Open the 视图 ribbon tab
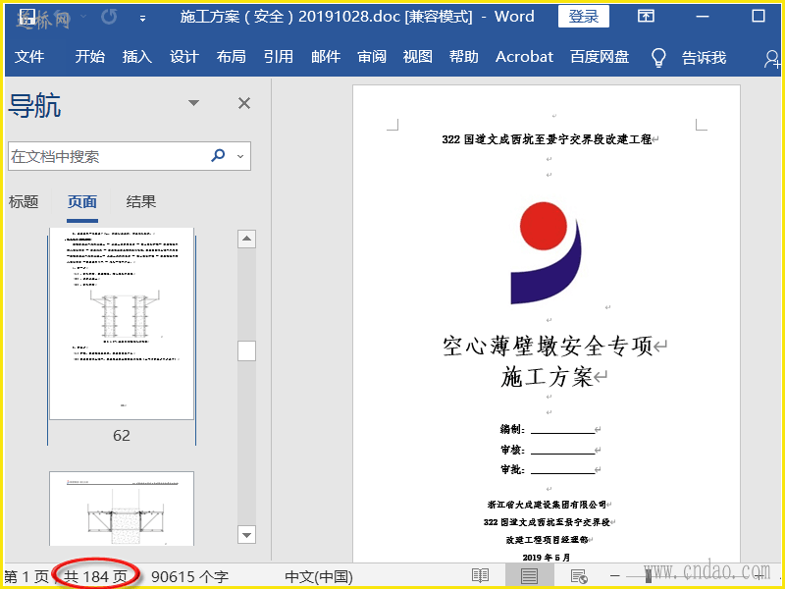 [418, 57]
